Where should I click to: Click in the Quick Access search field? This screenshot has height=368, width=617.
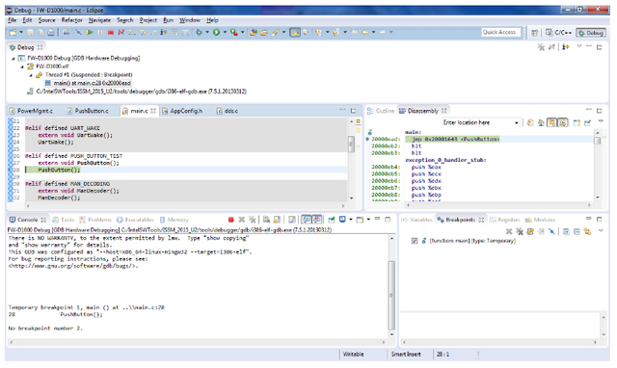click(x=501, y=32)
